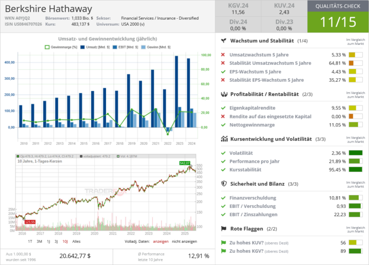Click the 123,55 low price marker
Screen dimensions: 369x265
(x=30, y=222)
